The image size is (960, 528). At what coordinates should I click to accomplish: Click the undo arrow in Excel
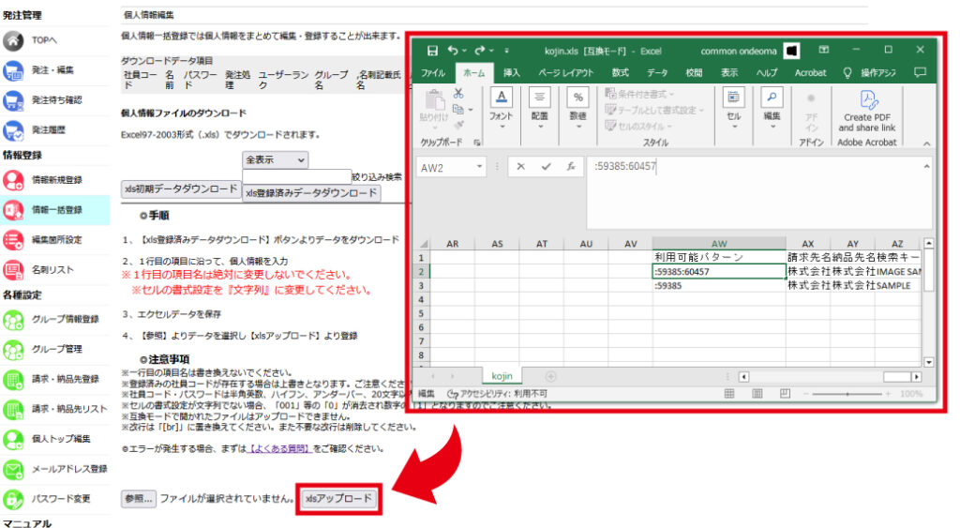click(455, 51)
